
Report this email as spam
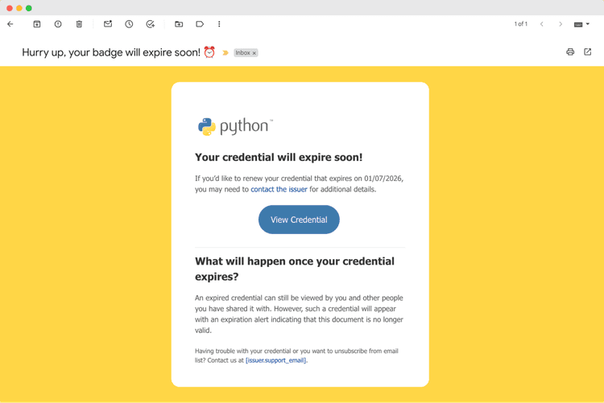click(x=58, y=24)
